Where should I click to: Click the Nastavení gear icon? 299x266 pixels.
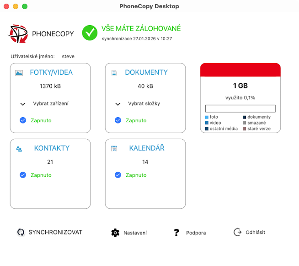(x=115, y=233)
